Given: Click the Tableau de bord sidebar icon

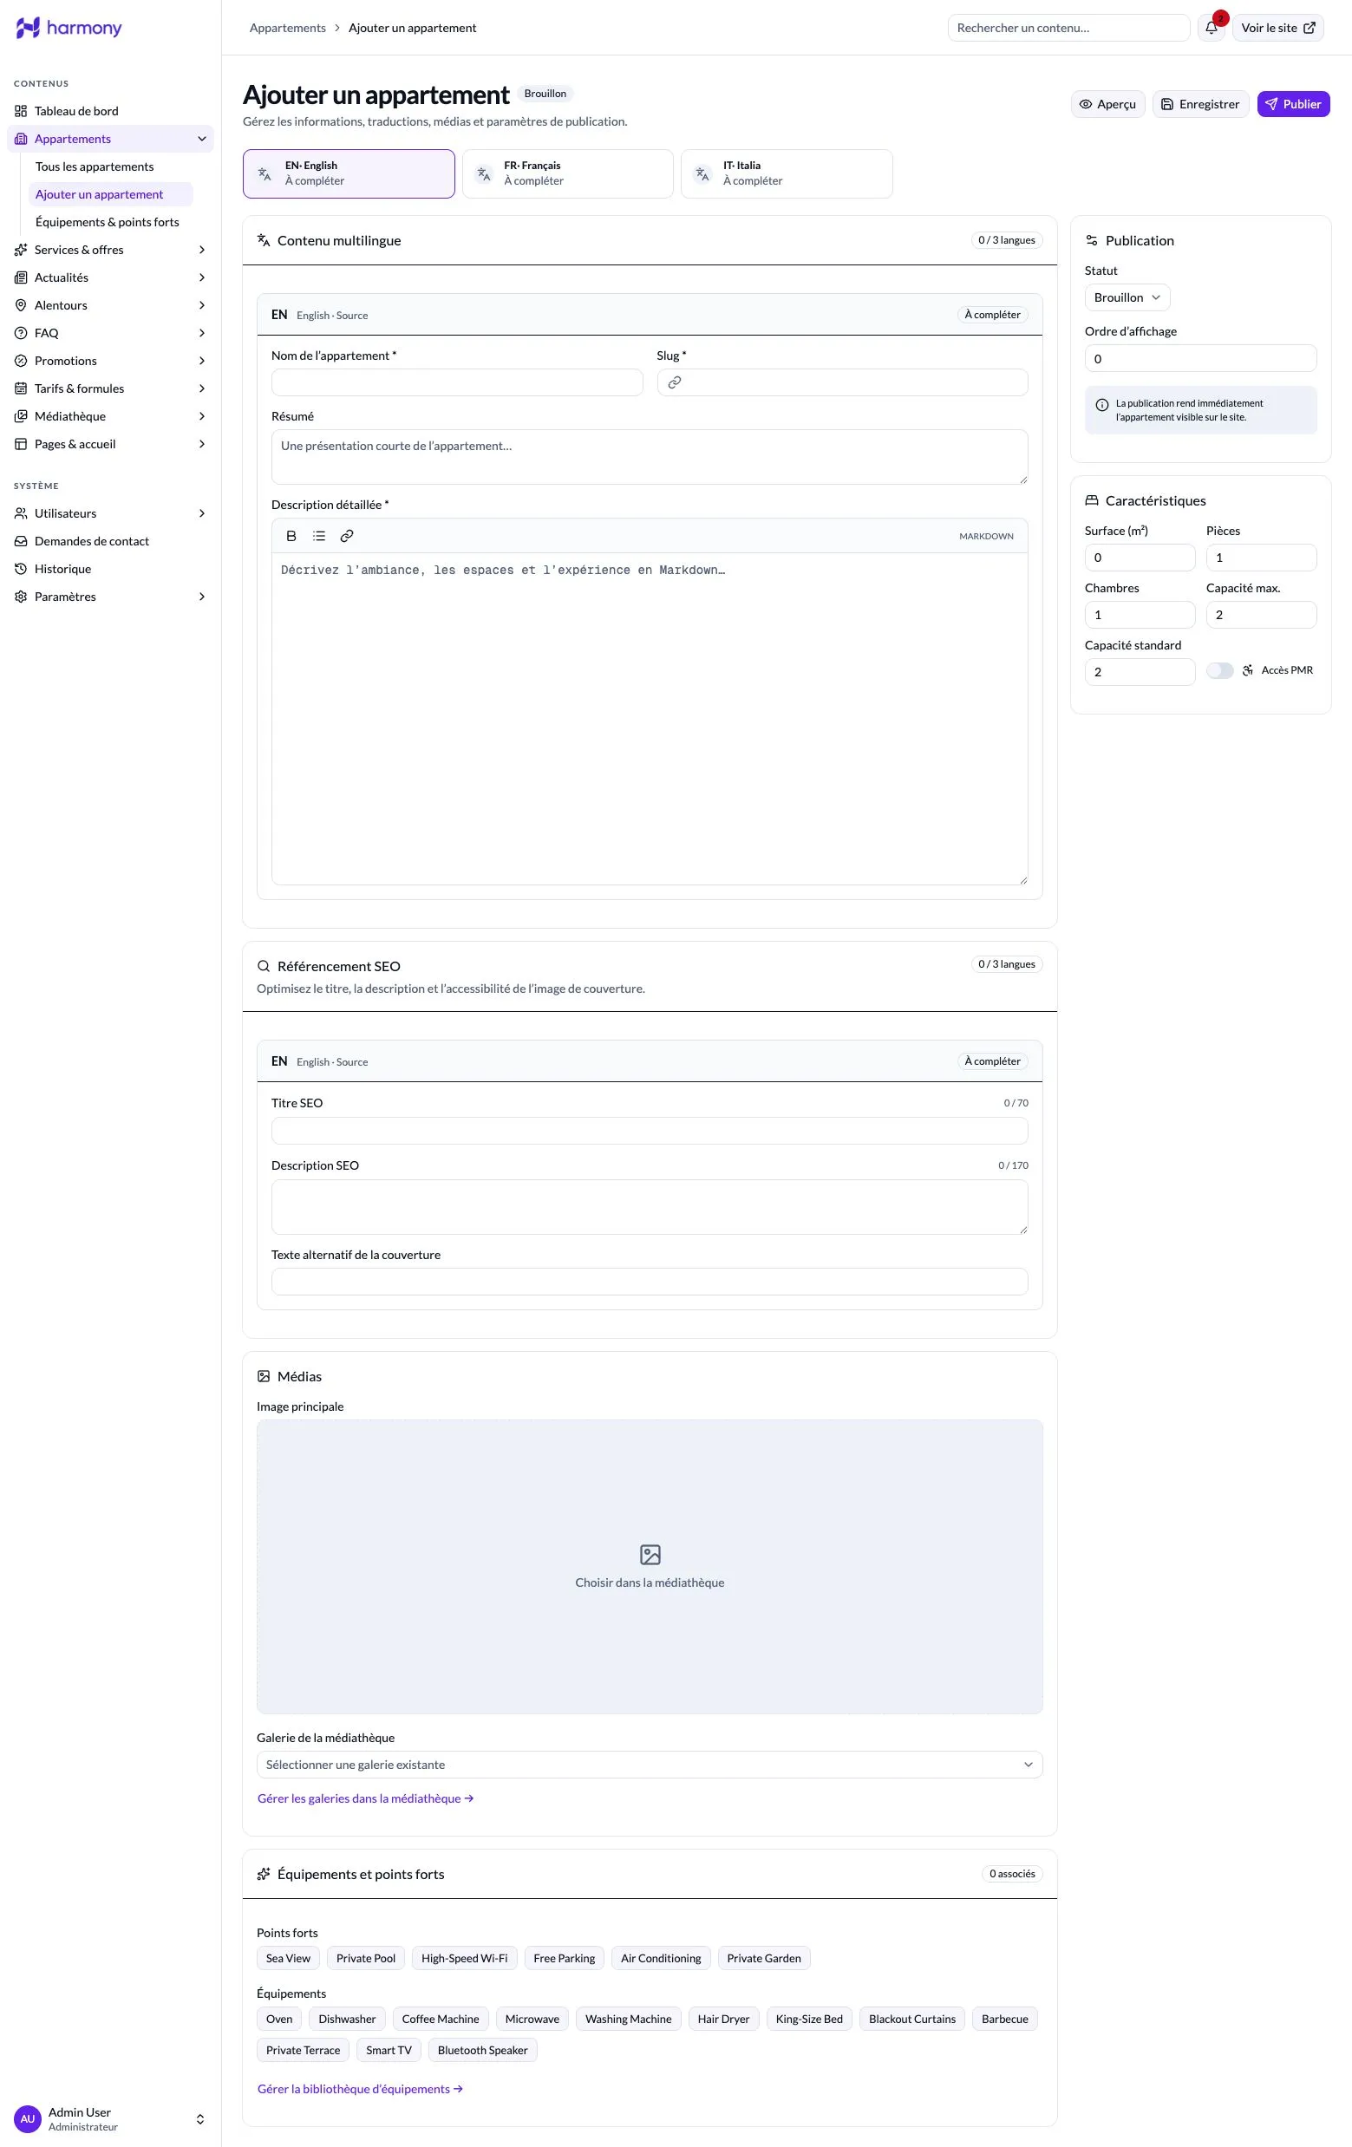Looking at the screenshot, I should tap(22, 112).
